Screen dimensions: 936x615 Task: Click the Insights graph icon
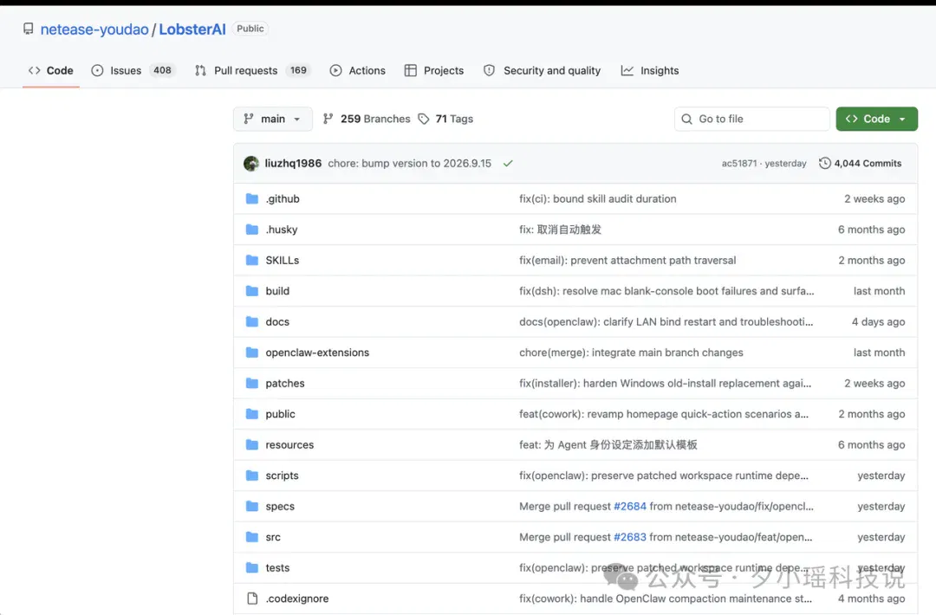pos(627,70)
